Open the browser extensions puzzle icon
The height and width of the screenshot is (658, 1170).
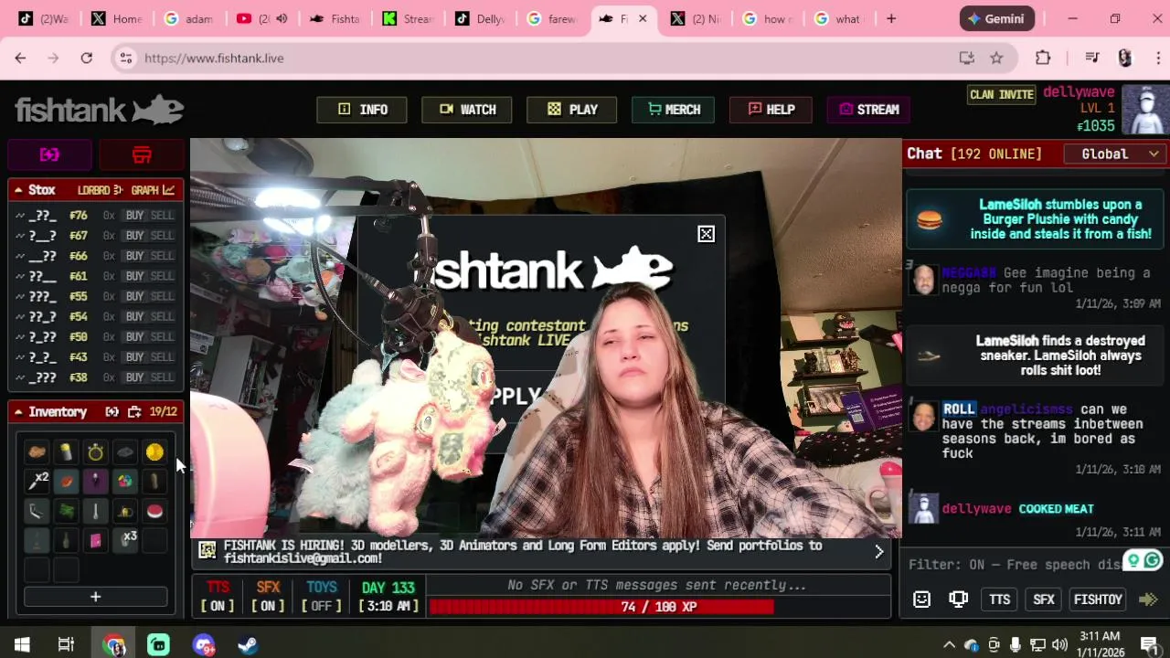pyautogui.click(x=1043, y=58)
